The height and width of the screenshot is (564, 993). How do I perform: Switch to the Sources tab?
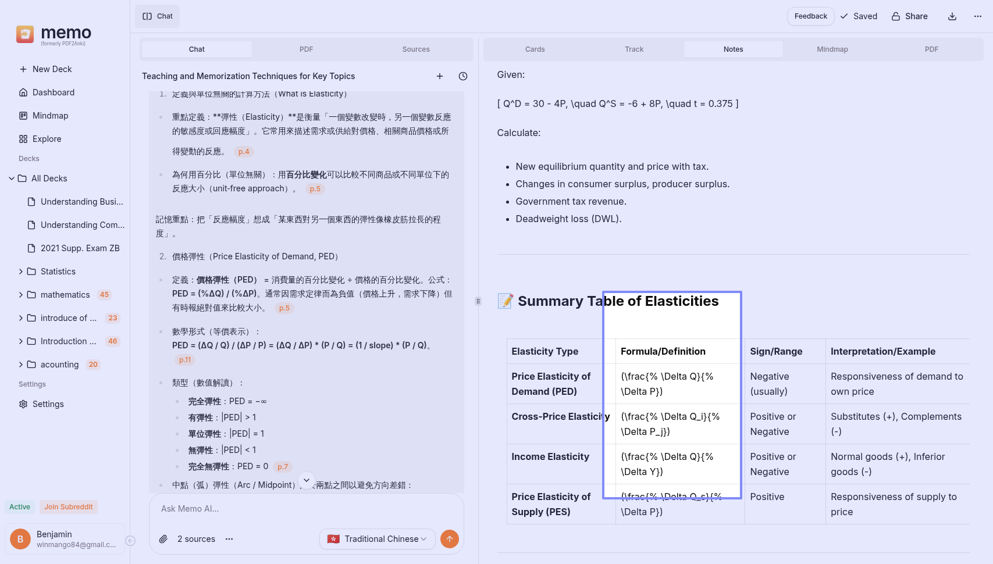pos(416,49)
